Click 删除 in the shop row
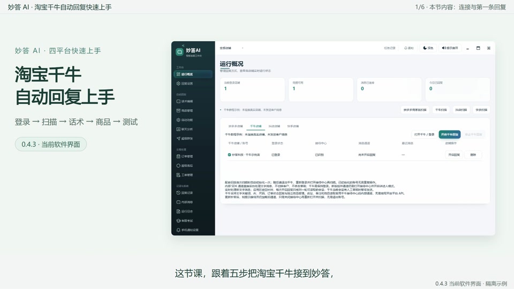Viewport: 514px width, 289px height. pos(473,155)
